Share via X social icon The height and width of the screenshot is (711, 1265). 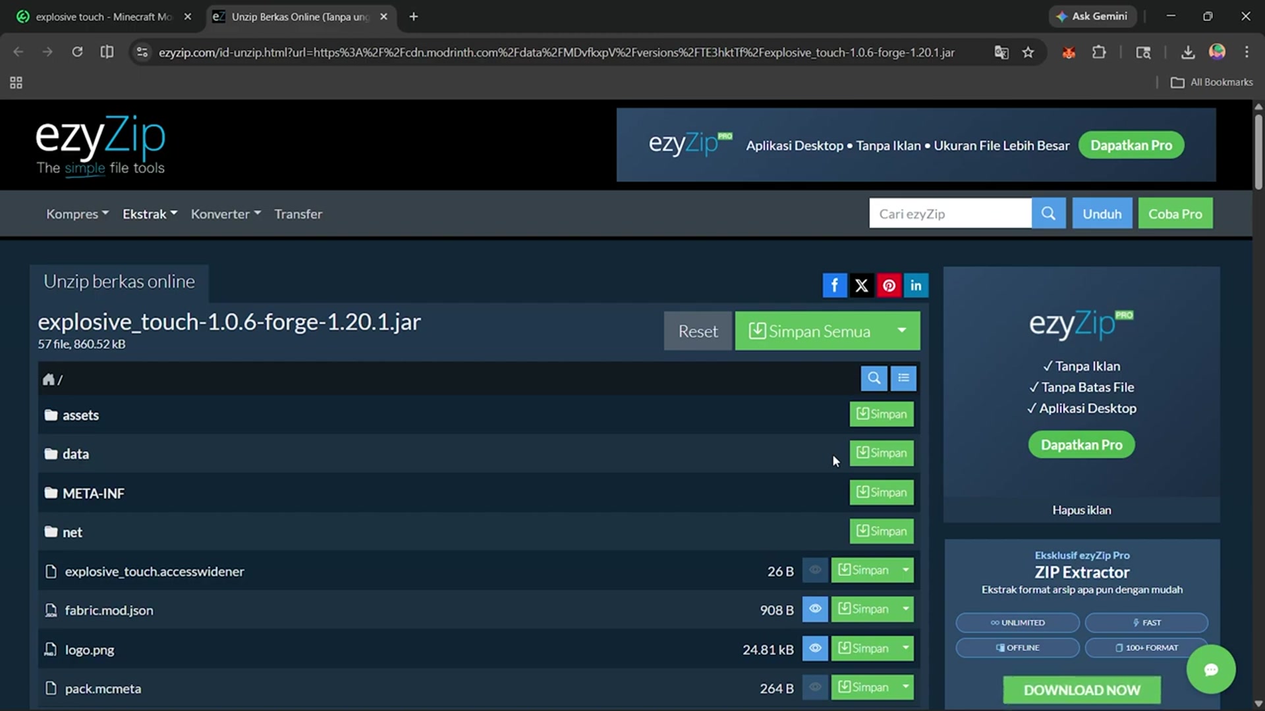point(861,286)
